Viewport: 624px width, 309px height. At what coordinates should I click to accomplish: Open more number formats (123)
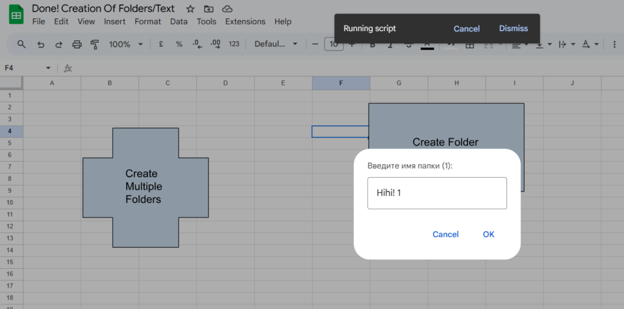click(234, 44)
